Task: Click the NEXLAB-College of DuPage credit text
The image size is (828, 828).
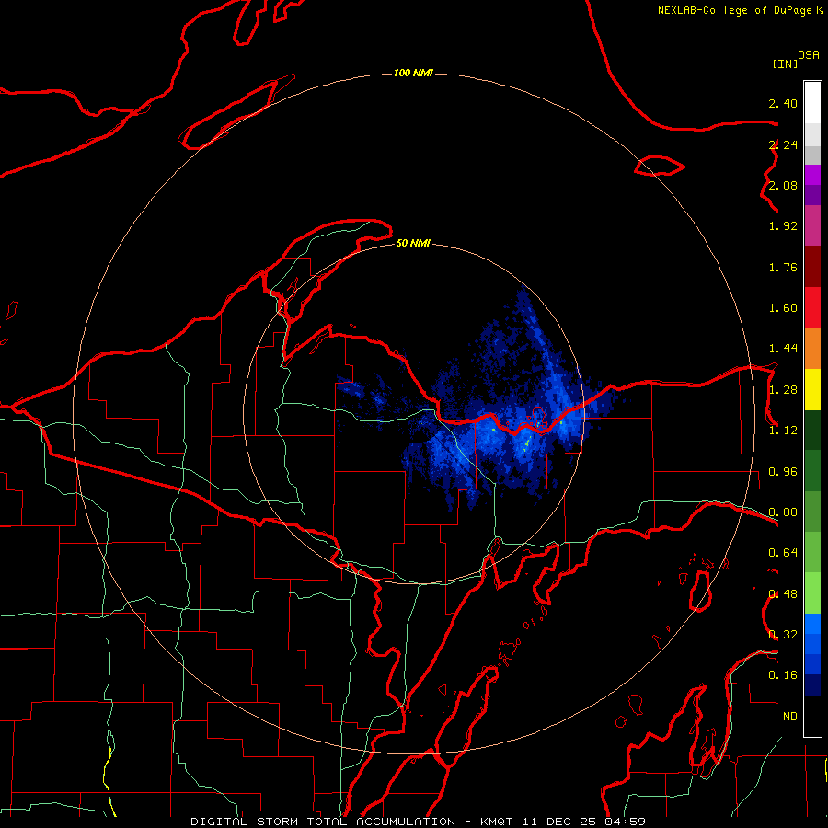Action: coord(734,10)
